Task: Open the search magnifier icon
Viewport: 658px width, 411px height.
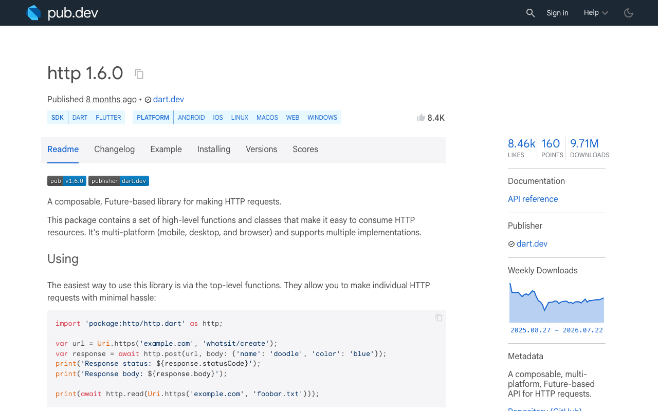Action: click(531, 13)
